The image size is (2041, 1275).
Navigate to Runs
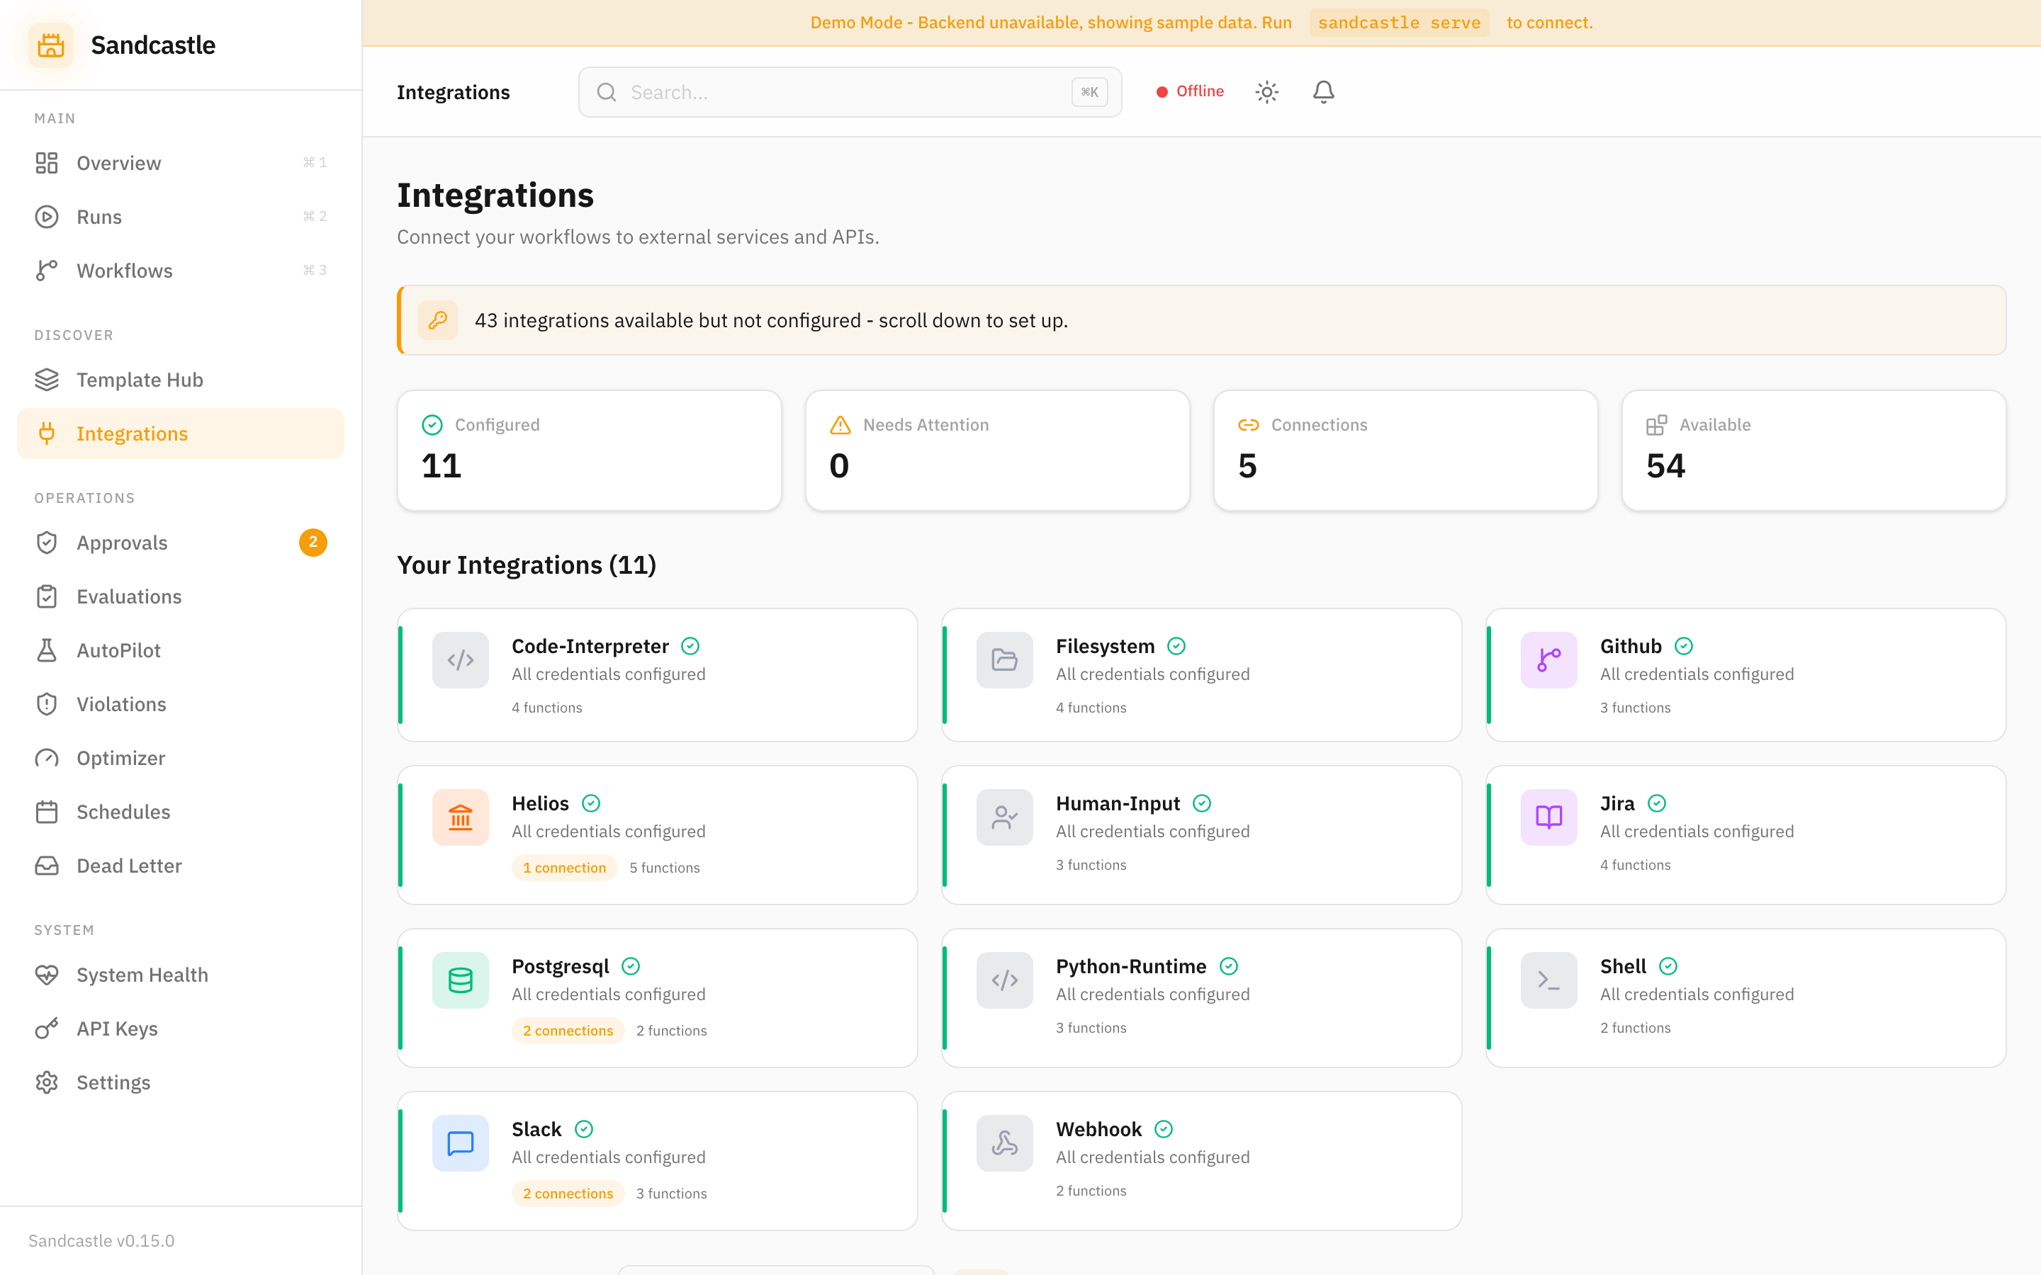click(x=99, y=216)
